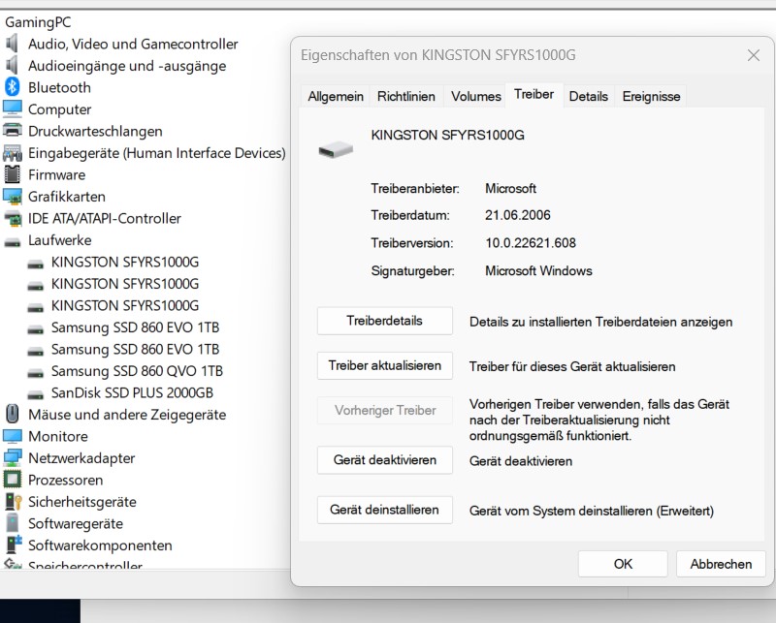Select the GamingPC root node

pyautogui.click(x=38, y=22)
